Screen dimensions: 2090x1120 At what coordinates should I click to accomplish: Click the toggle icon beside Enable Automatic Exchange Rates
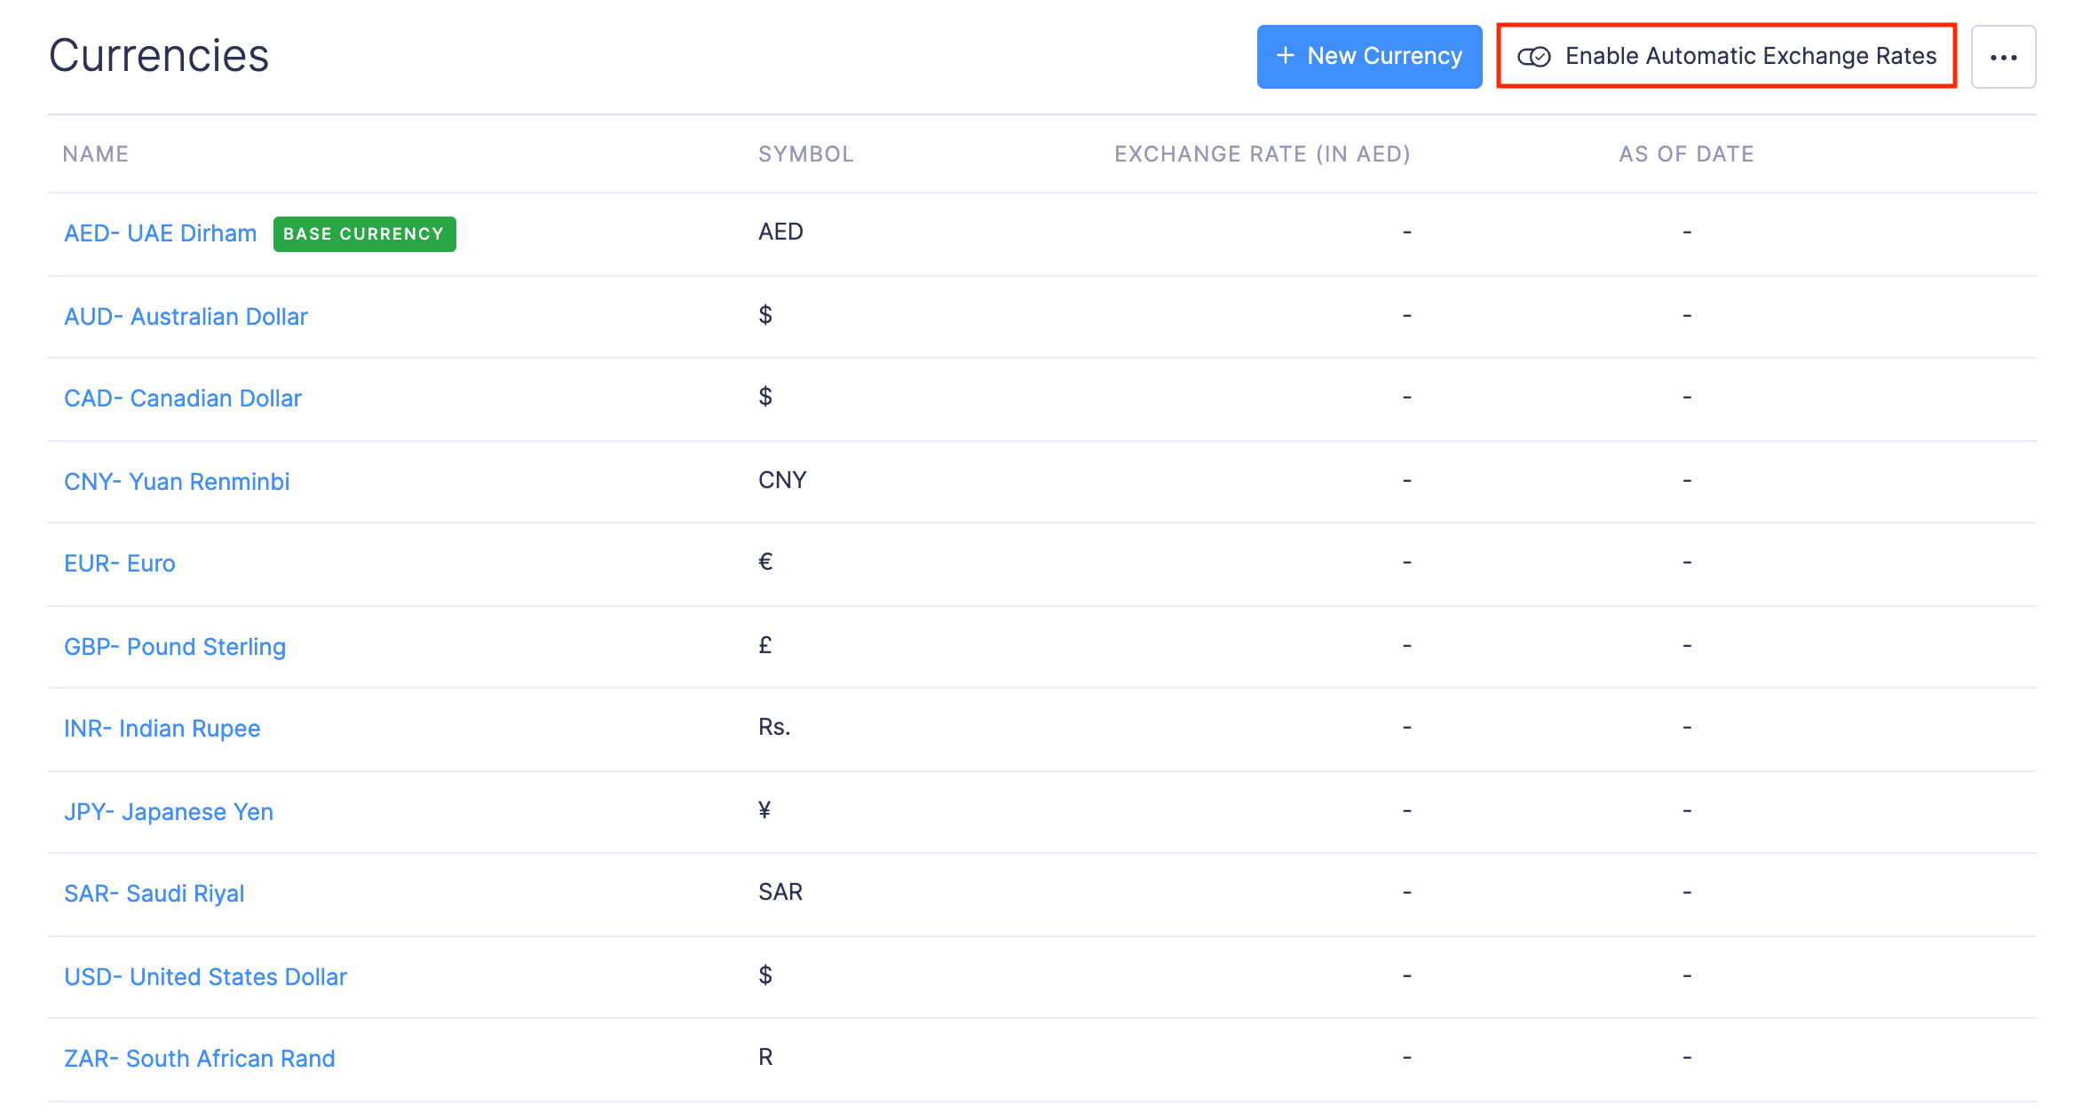point(1533,57)
